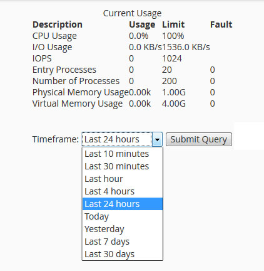This screenshot has width=264, height=271.
Task: Click the Submit Query button
Action: pos(199,139)
